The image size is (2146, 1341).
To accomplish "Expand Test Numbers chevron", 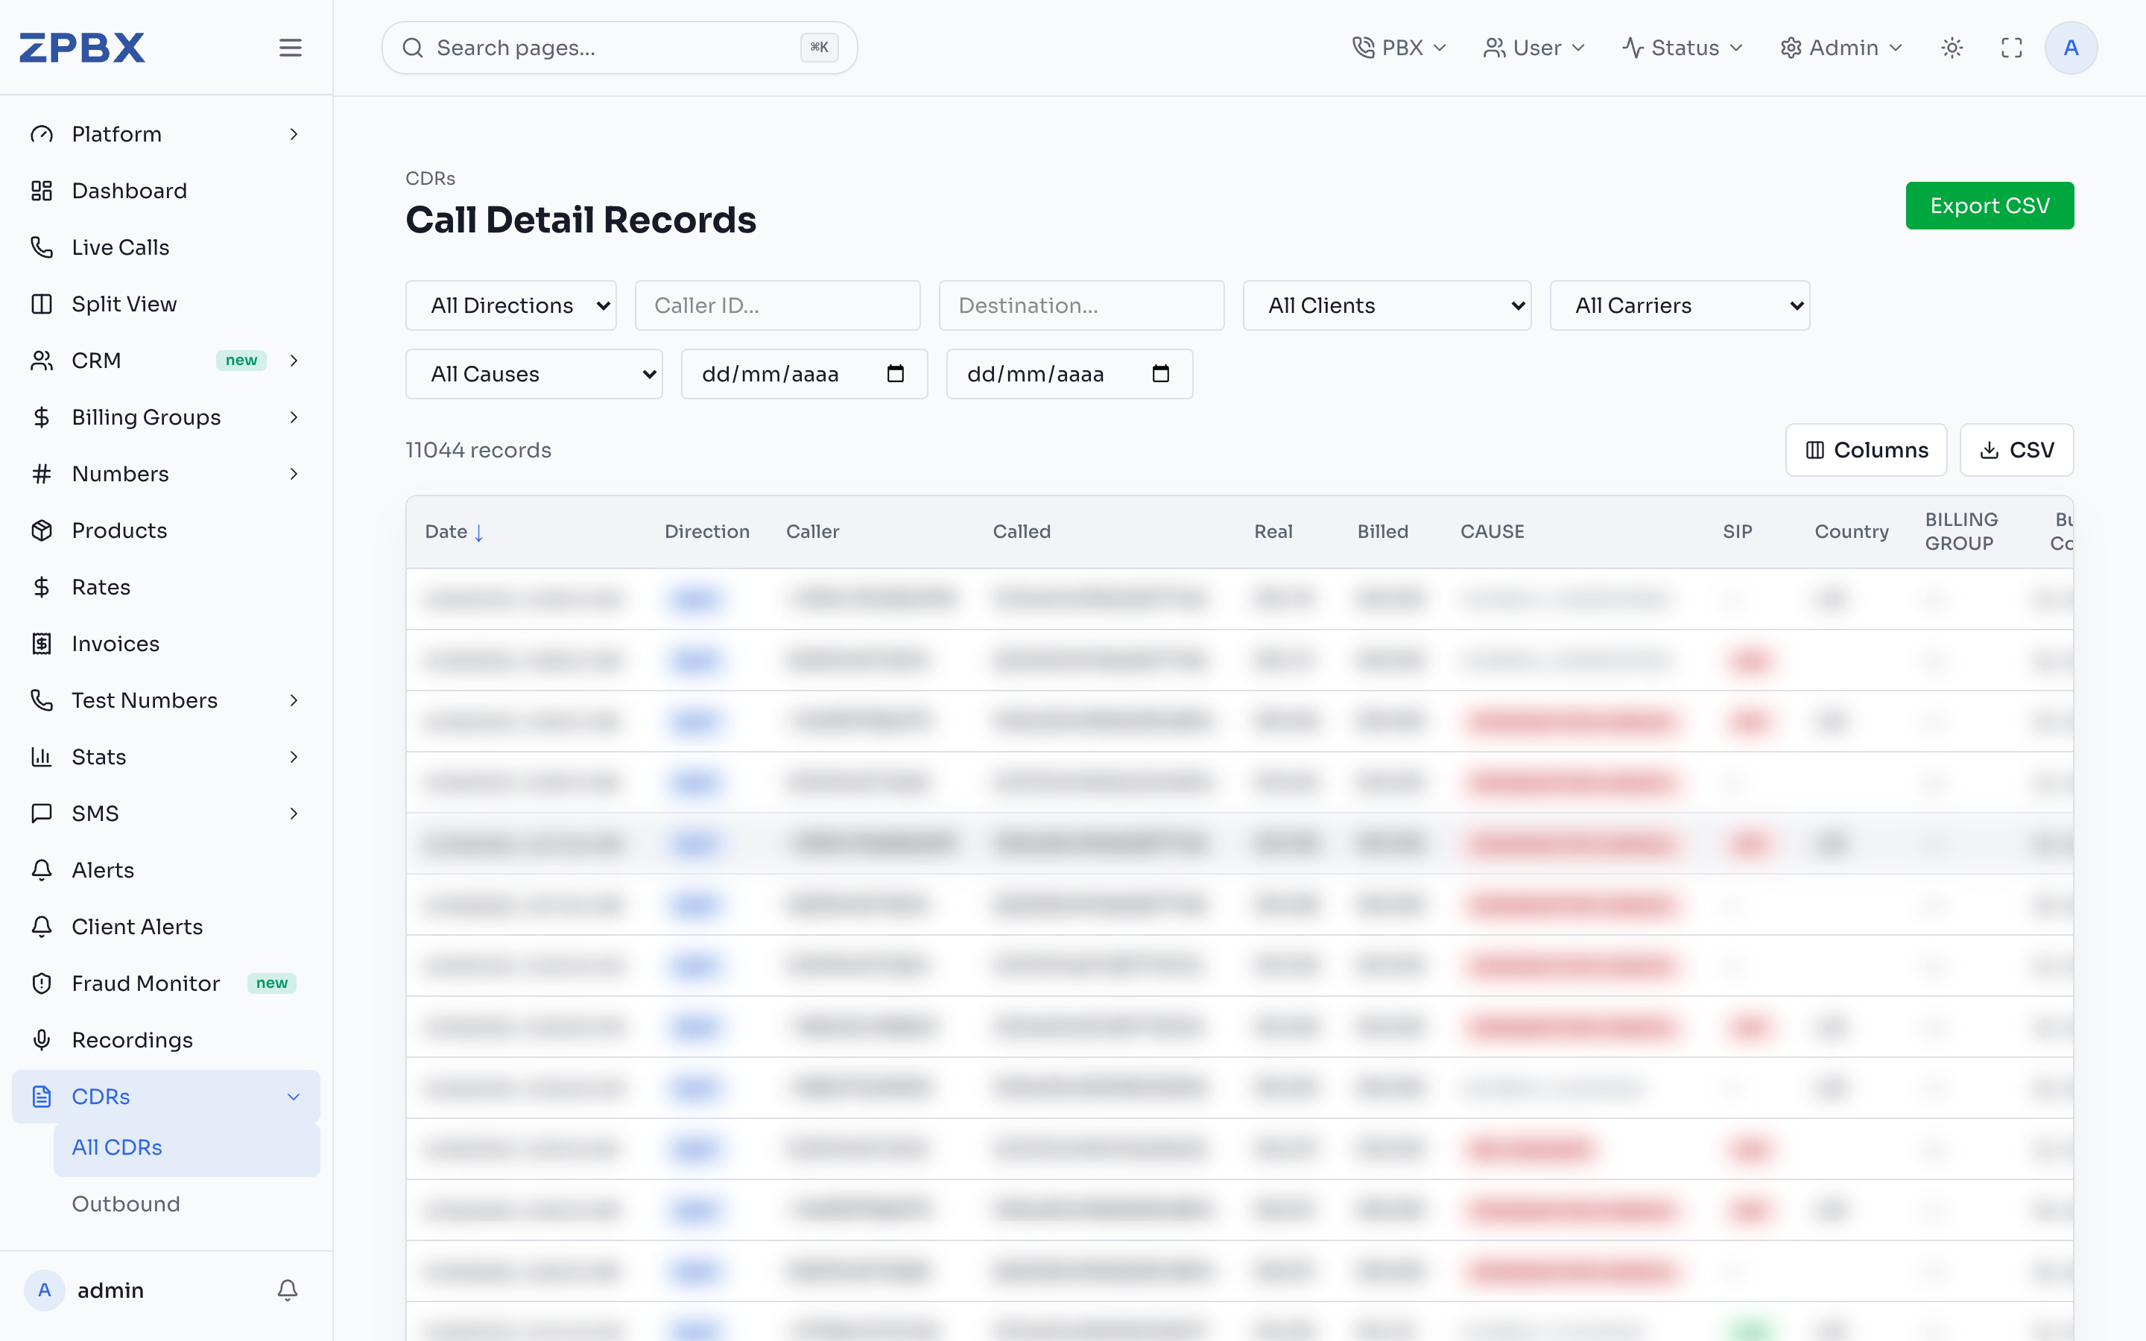I will click(294, 700).
